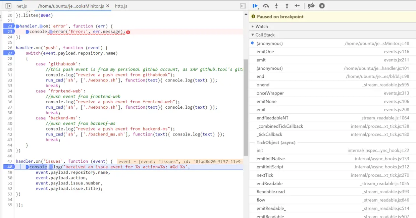
Task: Click inline breakpoint marker before handler on line 22
Action: pos(18,26)
